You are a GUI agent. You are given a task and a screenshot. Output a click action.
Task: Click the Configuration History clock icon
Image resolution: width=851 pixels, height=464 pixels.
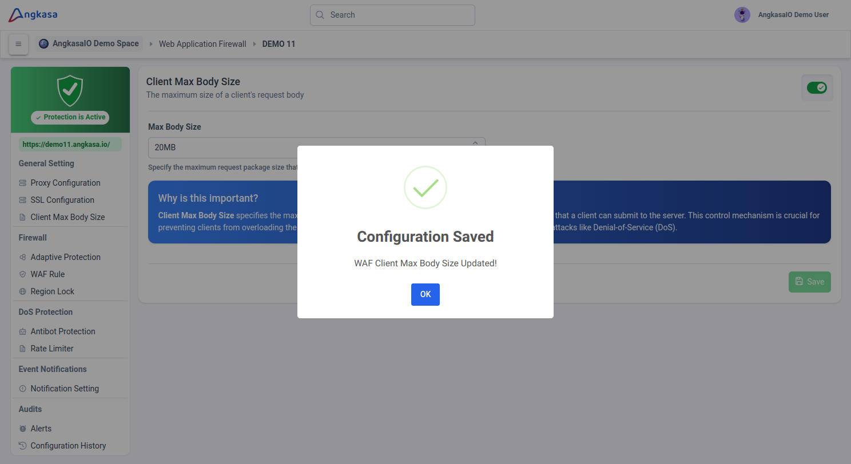click(x=23, y=446)
